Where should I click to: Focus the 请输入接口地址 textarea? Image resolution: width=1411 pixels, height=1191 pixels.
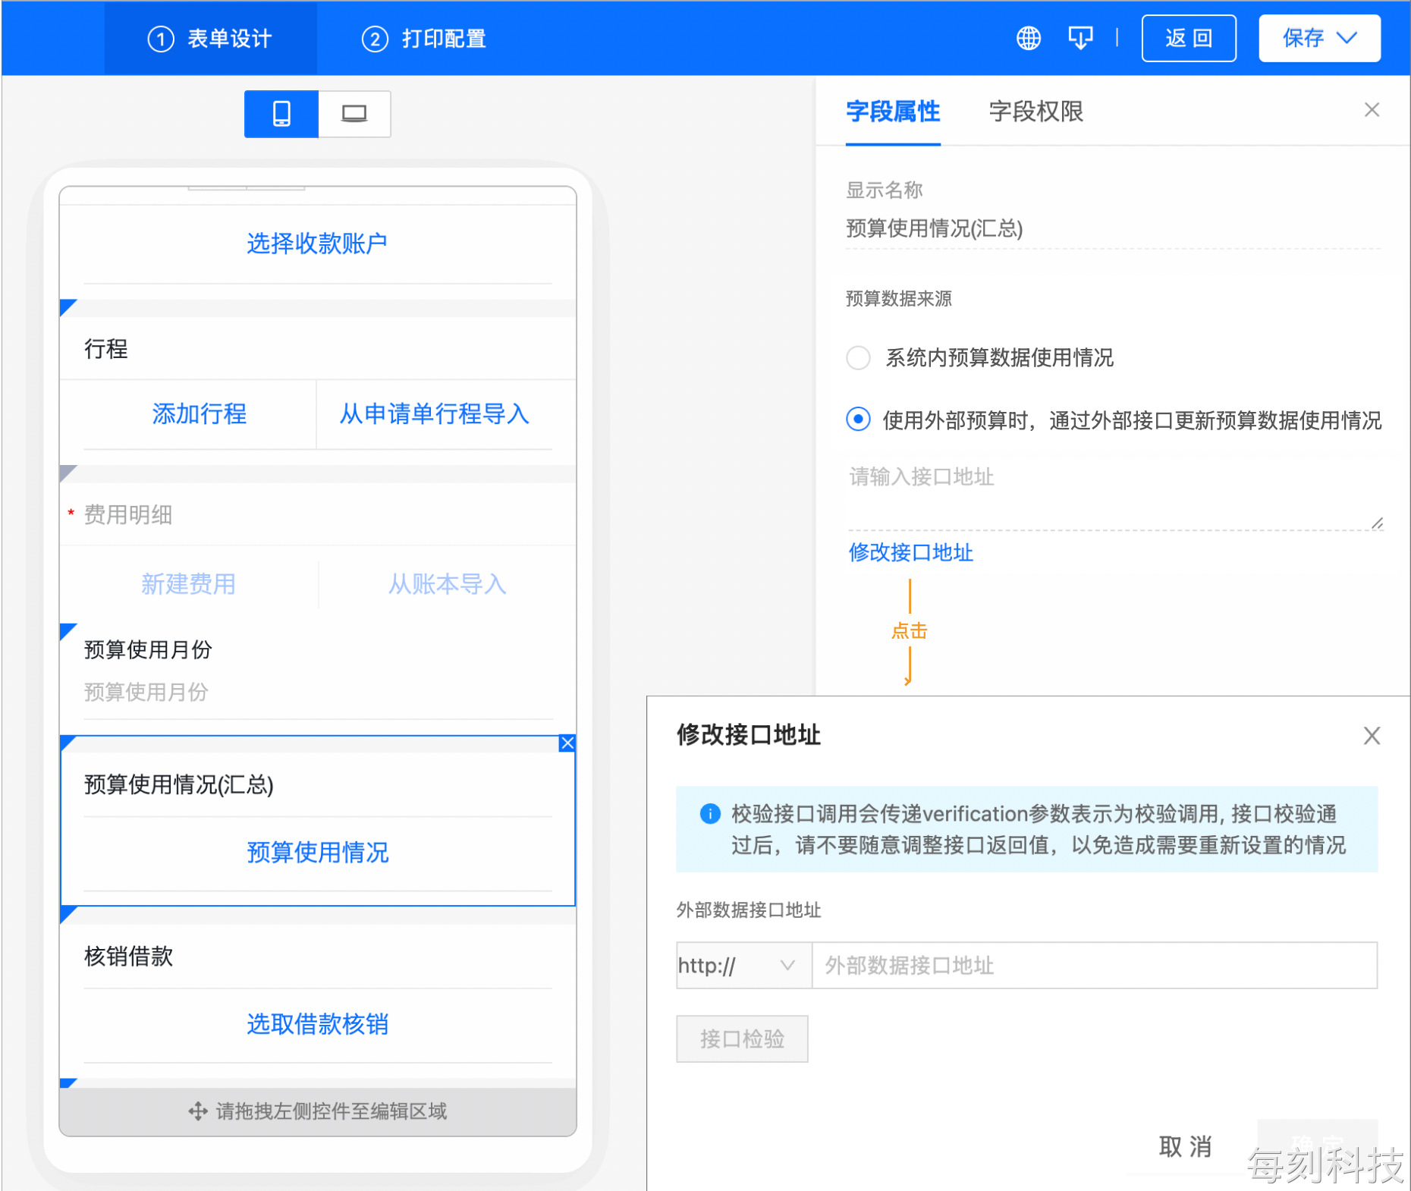[x=1115, y=494]
